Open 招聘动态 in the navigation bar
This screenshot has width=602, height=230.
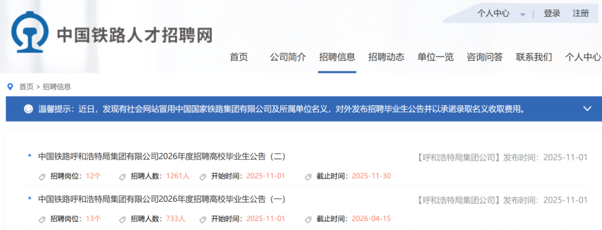click(x=386, y=57)
